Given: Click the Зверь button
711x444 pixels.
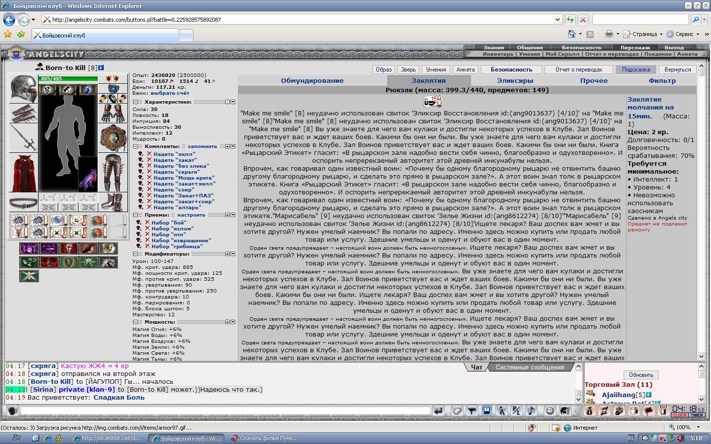Looking at the screenshot, I should point(408,70).
